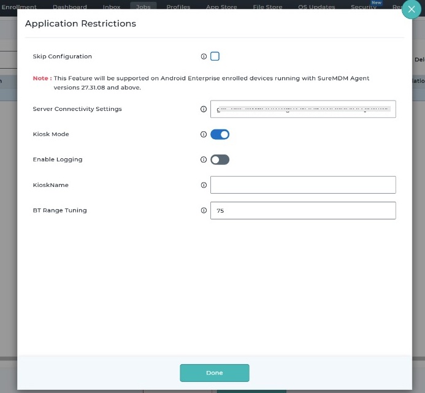Open the Dashboard tab

[x=69, y=7]
